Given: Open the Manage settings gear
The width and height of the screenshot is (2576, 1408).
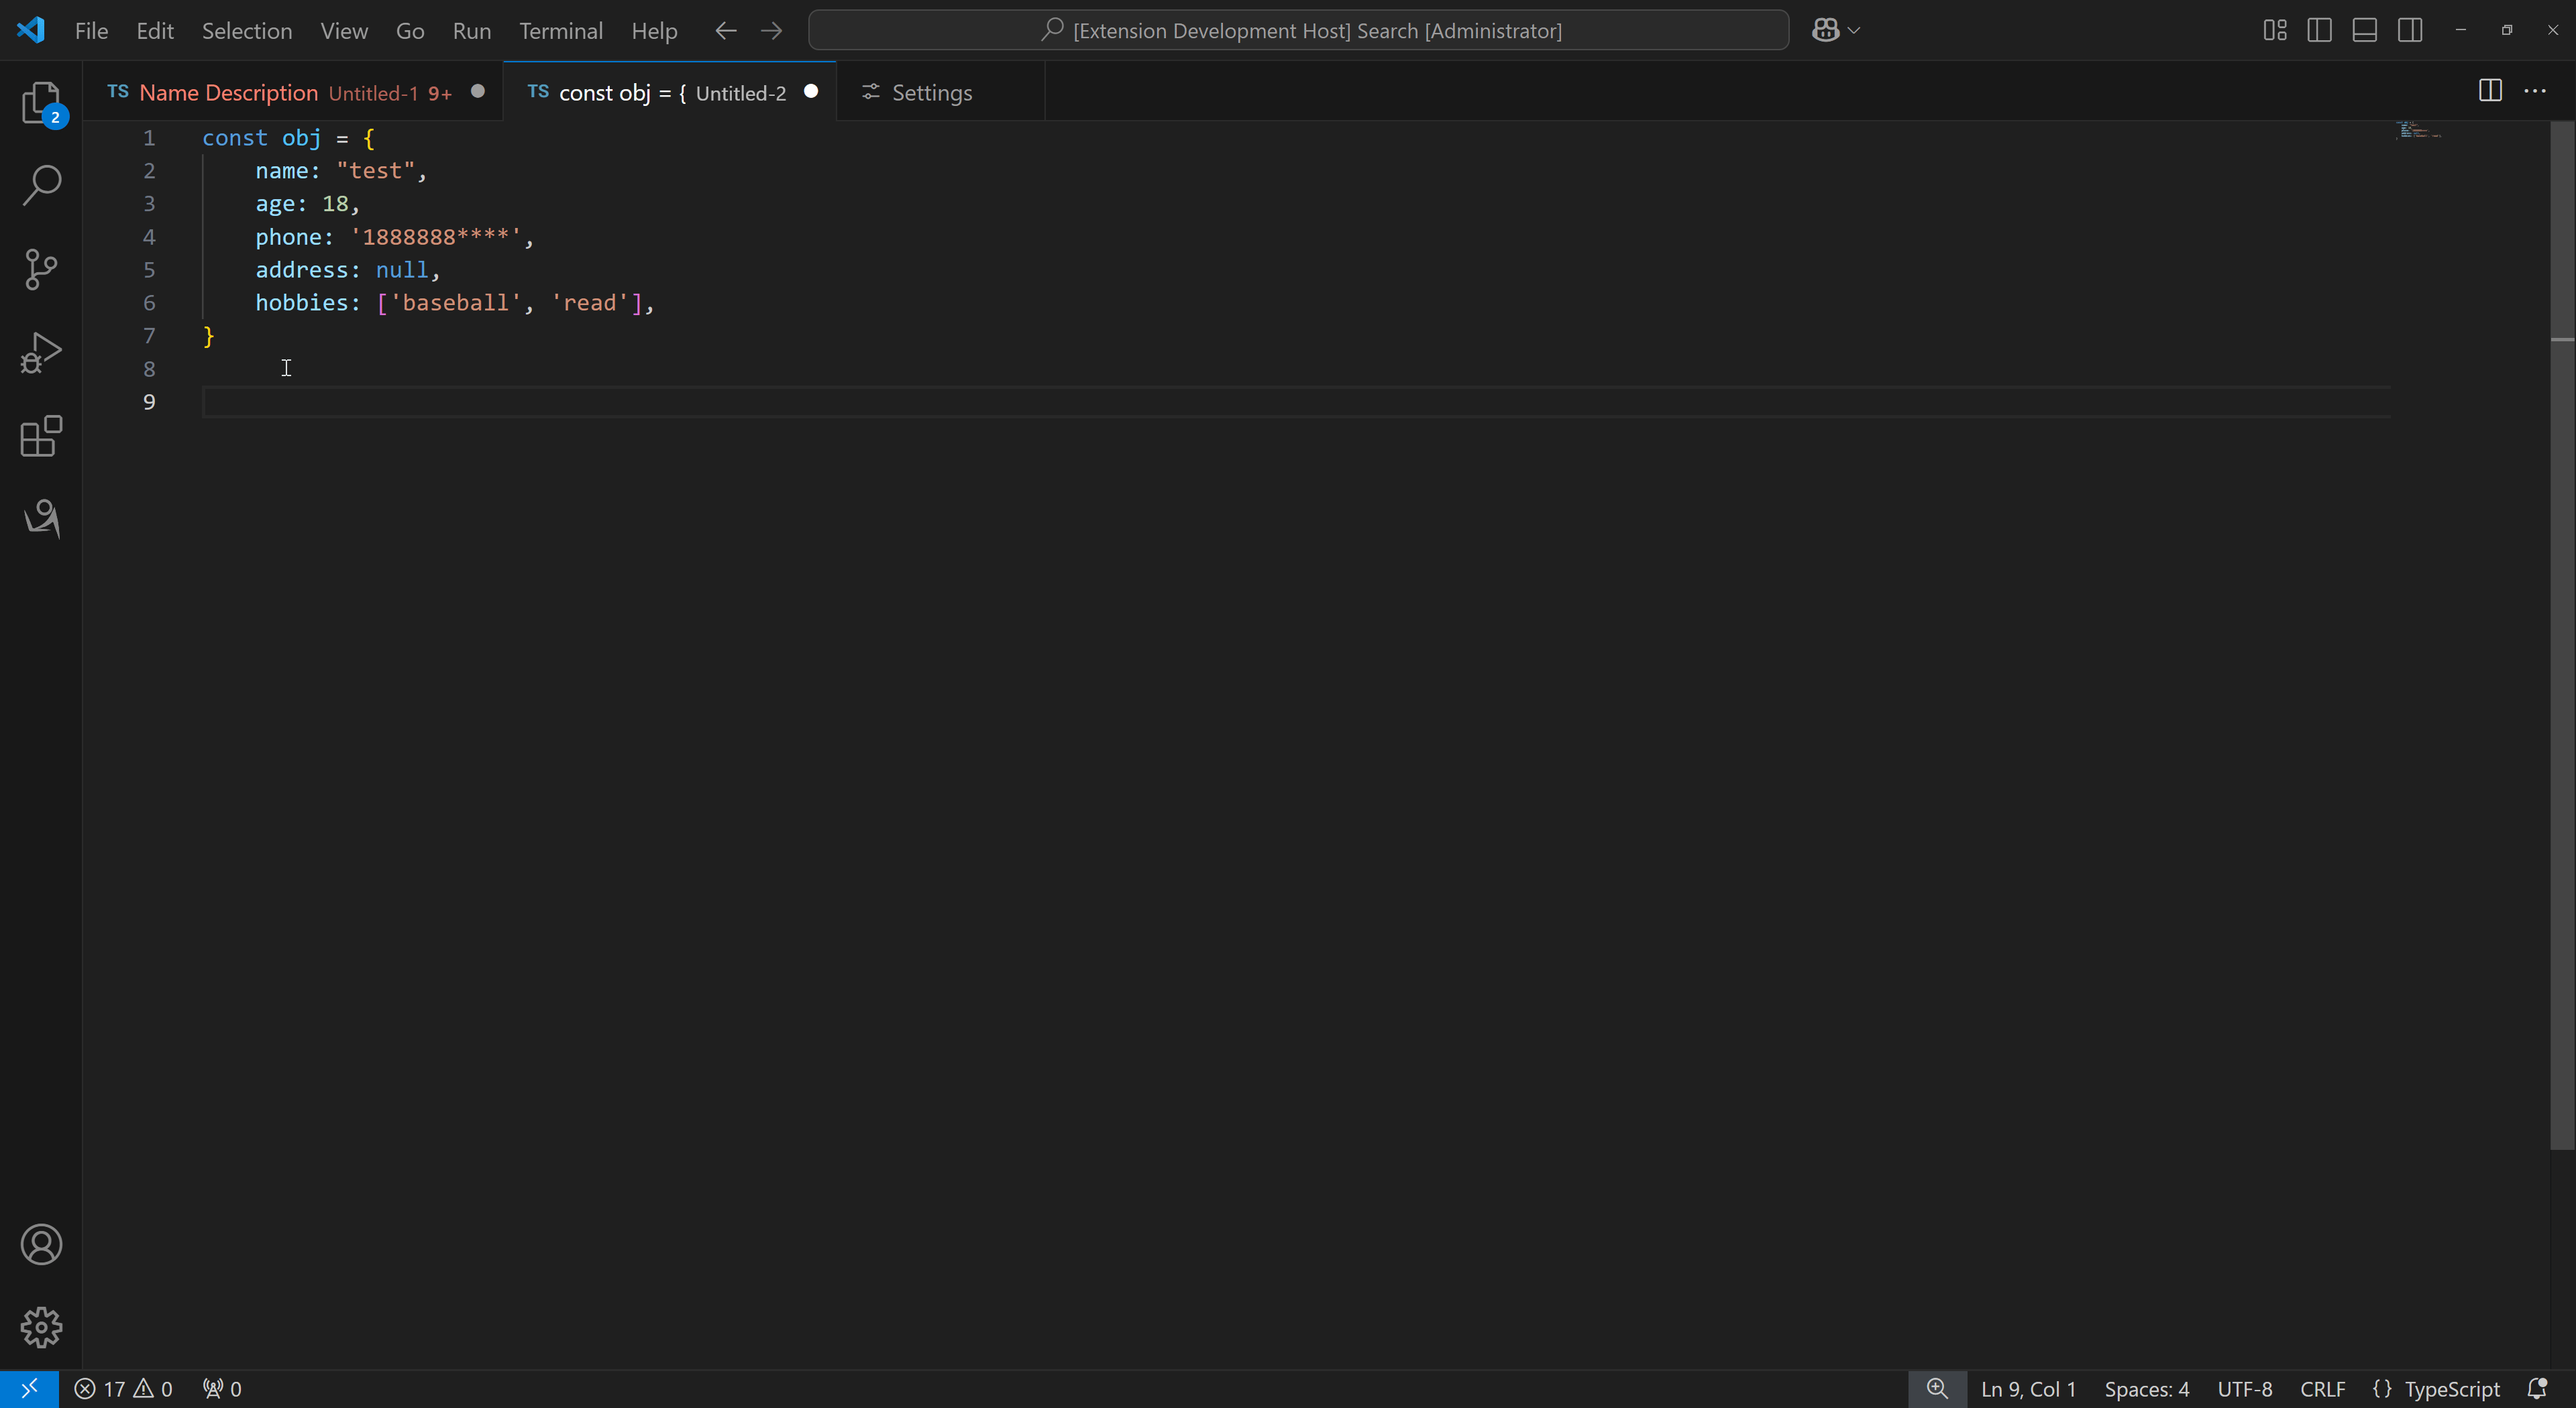Looking at the screenshot, I should pos(41,1327).
